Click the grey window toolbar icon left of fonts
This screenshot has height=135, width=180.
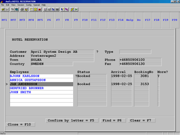(49, 9)
